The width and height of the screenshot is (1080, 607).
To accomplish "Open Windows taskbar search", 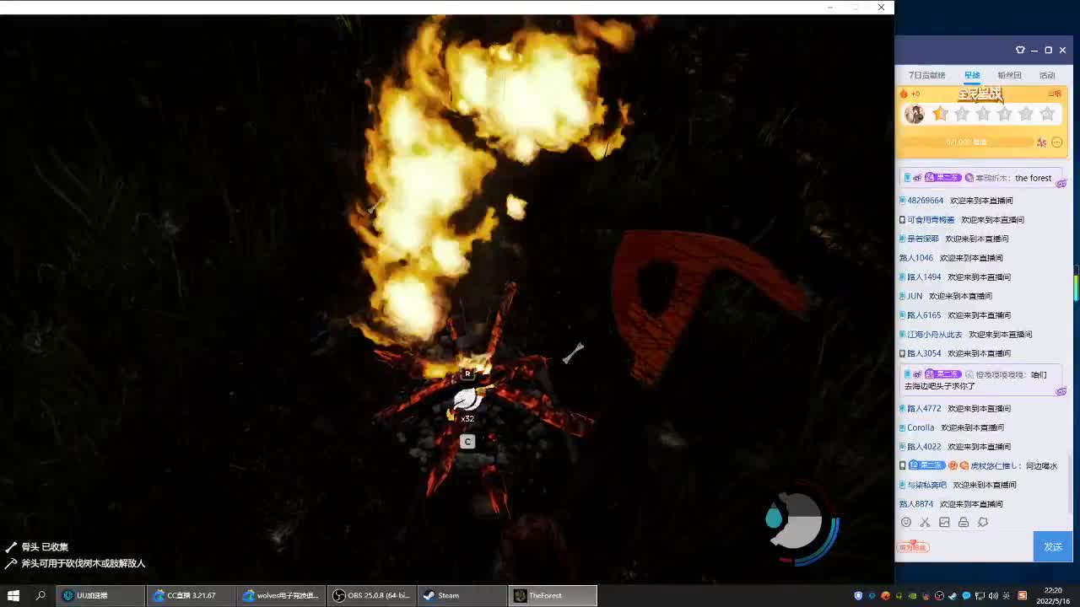I will [40, 595].
